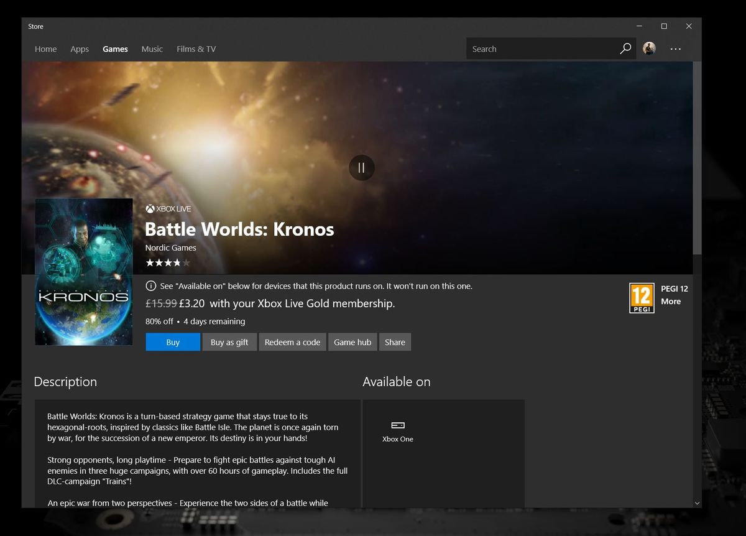
Task: Open Redeem a code
Action: coord(292,341)
